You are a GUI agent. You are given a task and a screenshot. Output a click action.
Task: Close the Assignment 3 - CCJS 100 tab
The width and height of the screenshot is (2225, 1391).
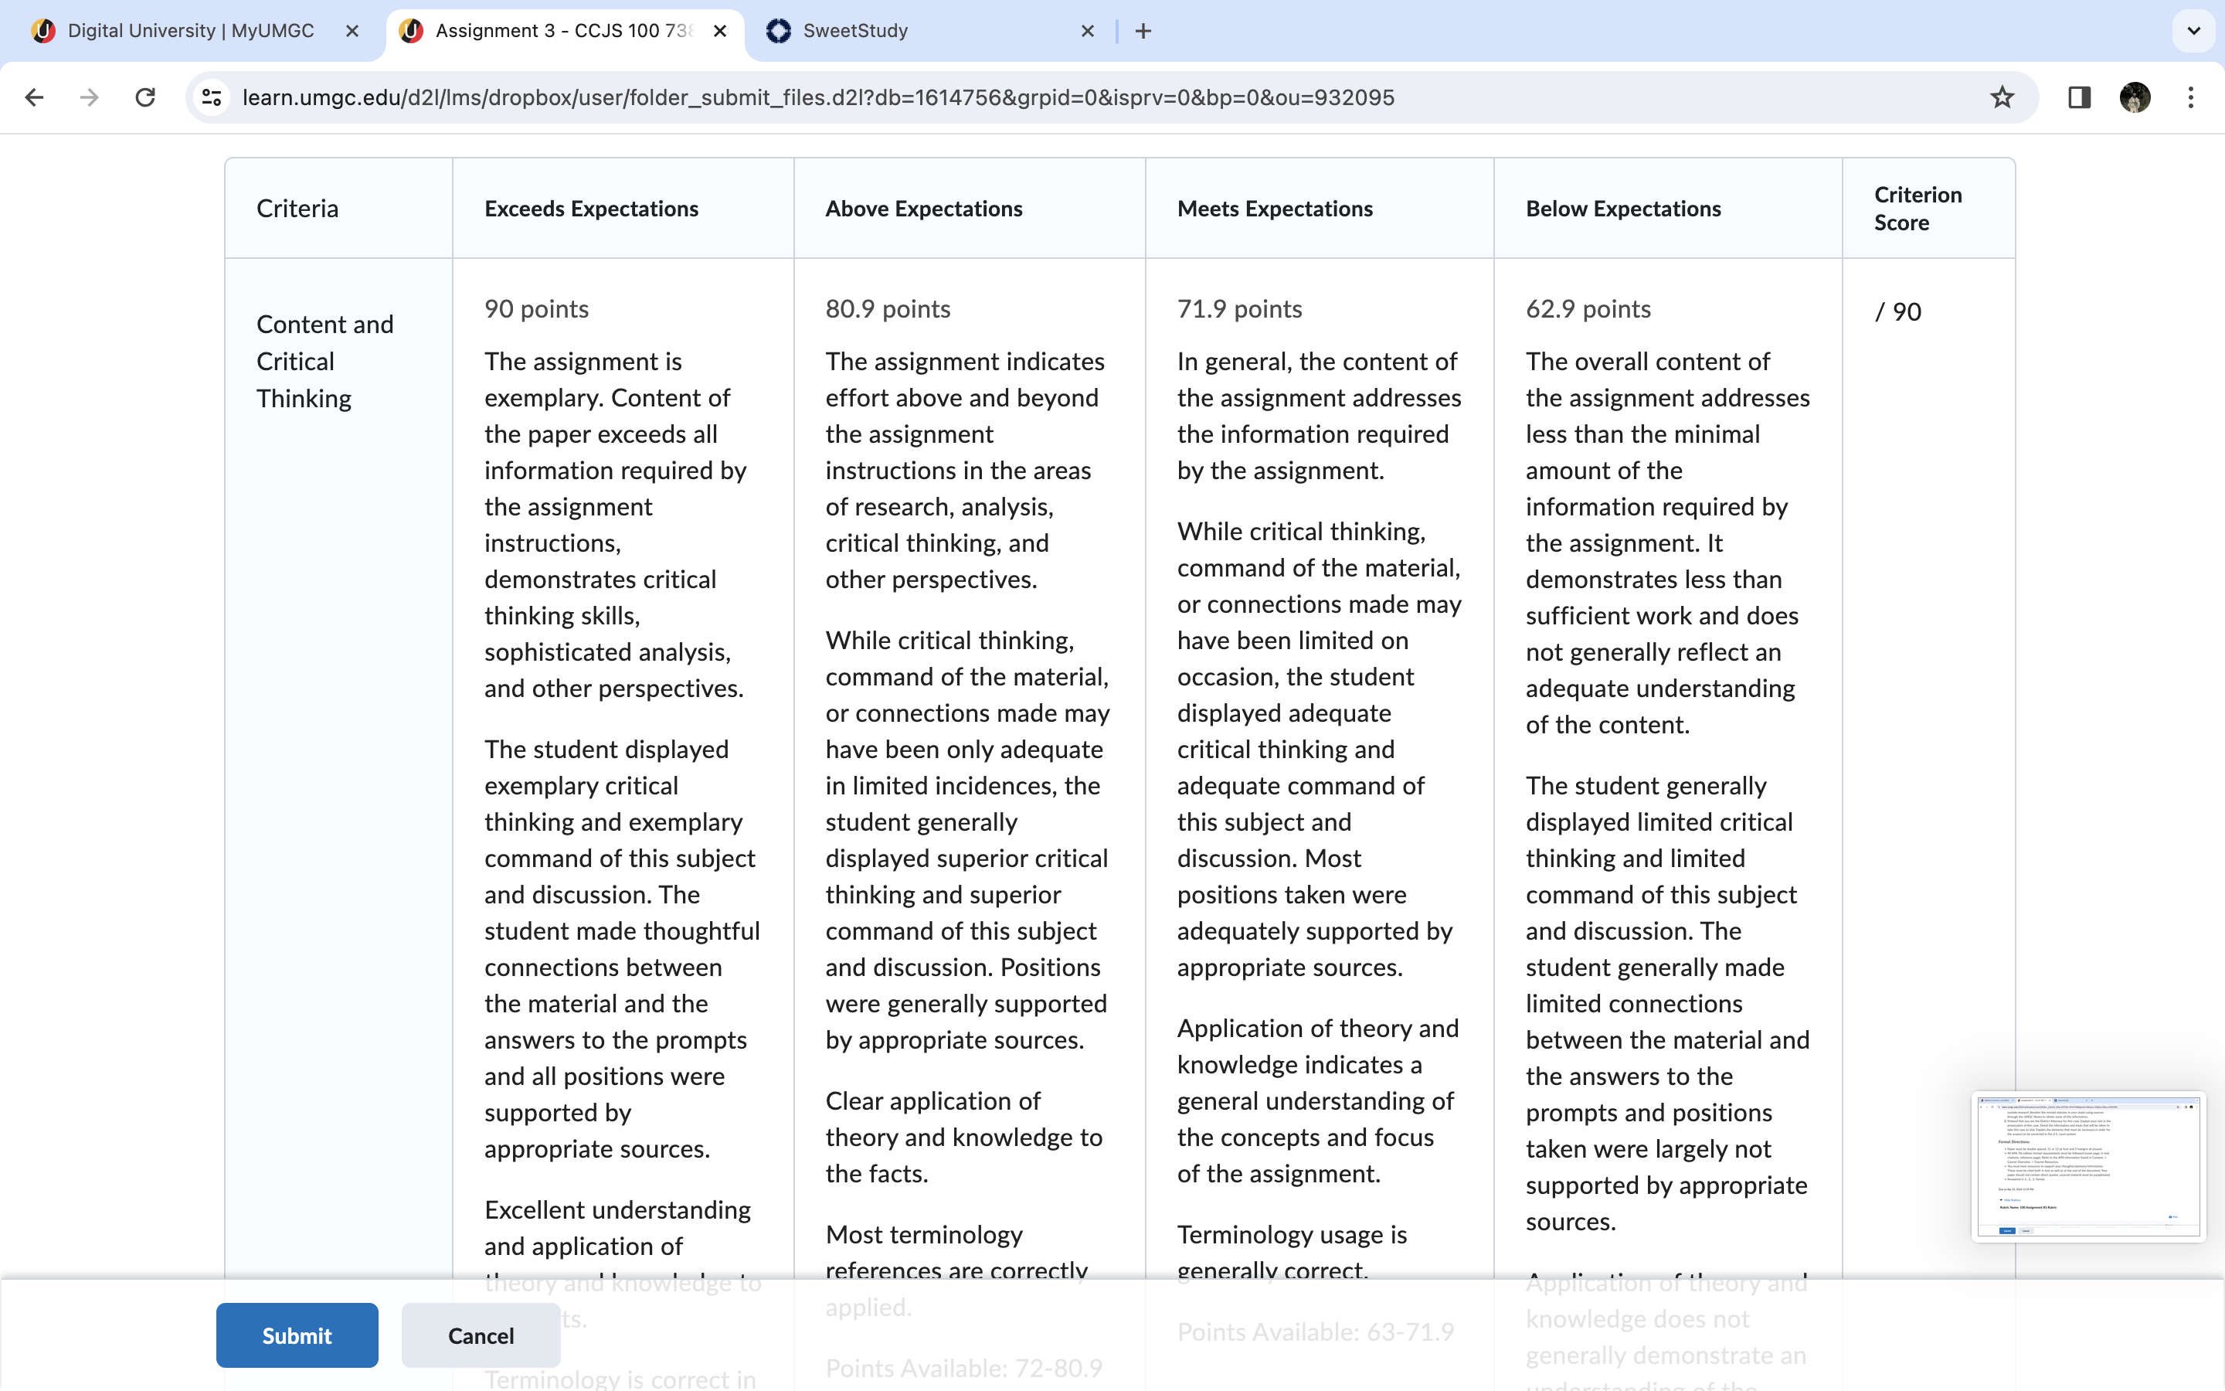point(721,31)
